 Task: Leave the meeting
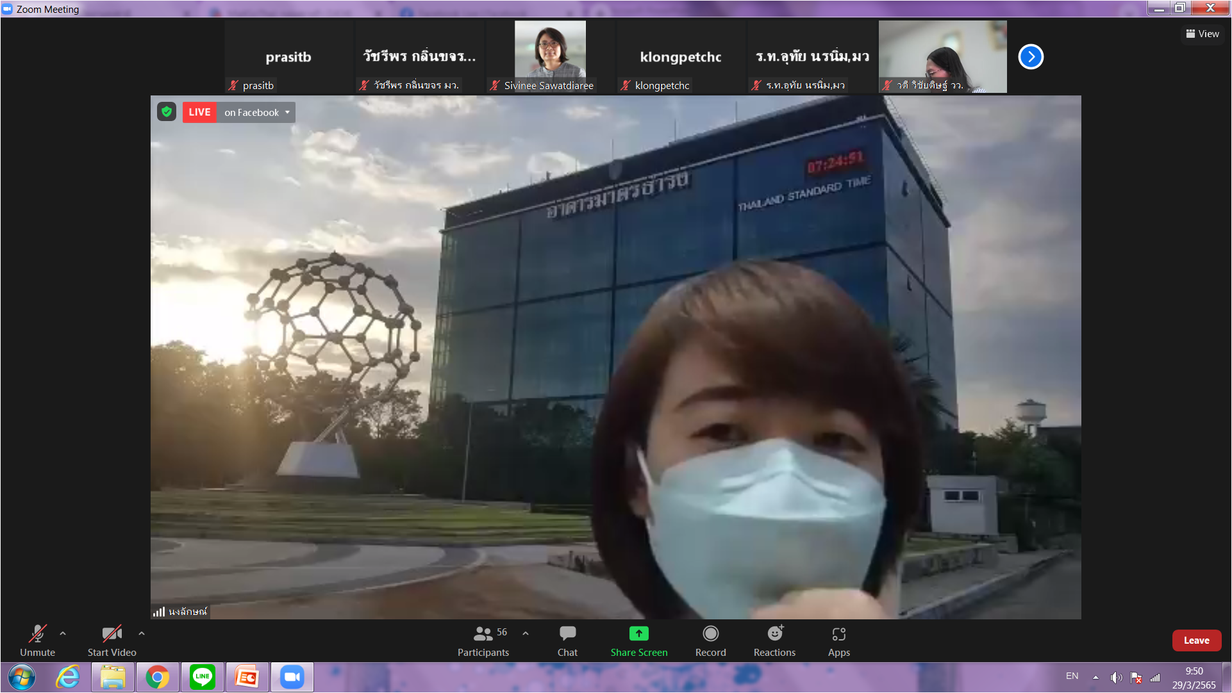1196,640
